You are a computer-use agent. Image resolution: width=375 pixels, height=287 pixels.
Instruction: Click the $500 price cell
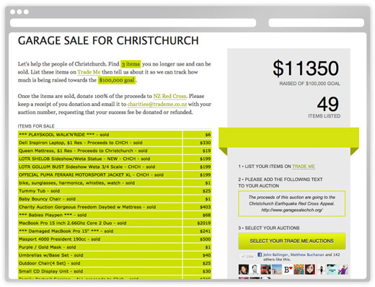pos(197,239)
